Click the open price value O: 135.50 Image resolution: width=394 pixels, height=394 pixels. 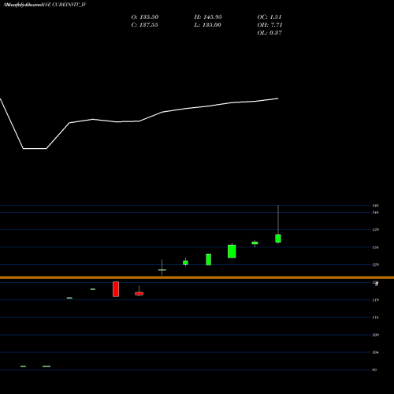point(145,17)
